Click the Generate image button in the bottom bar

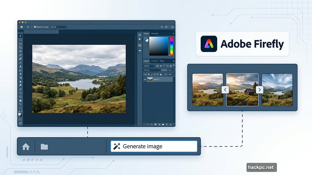[154, 146]
